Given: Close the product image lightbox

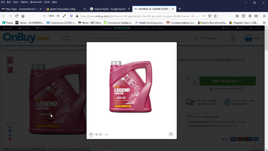Looking at the screenshot, I should [171, 134].
